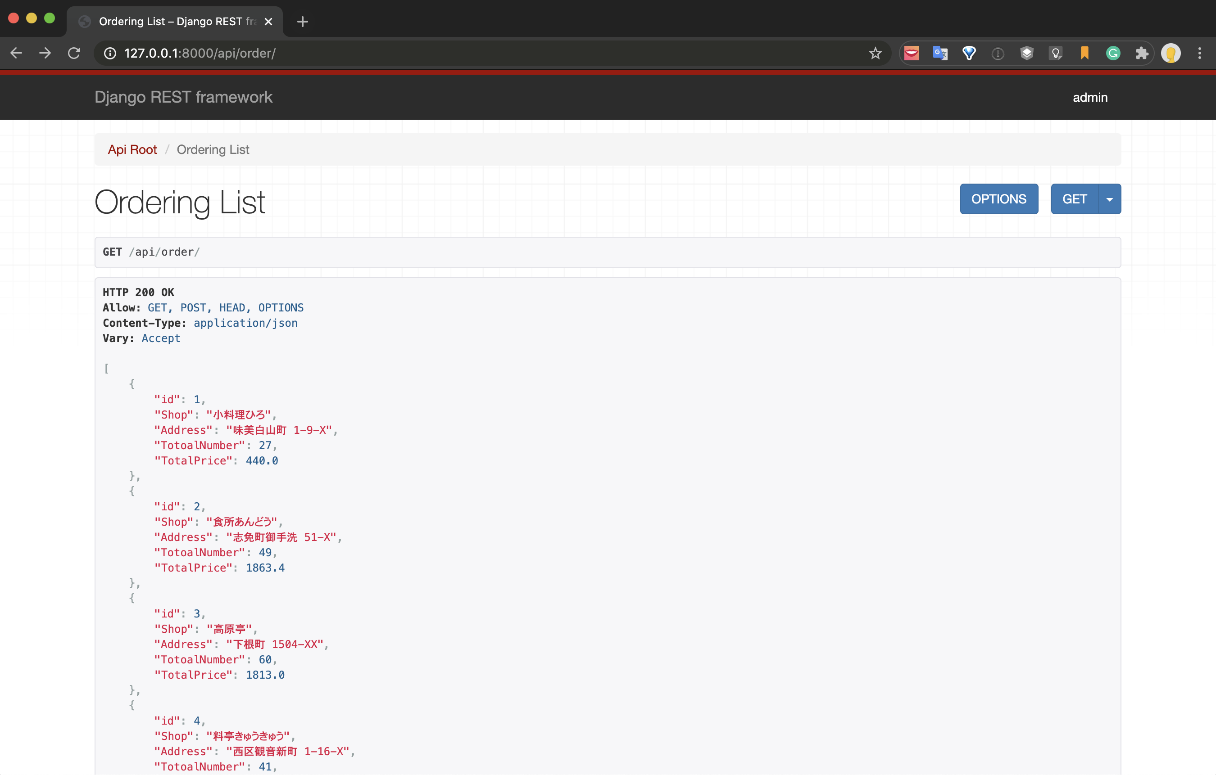Open the admin menu
This screenshot has height=775, width=1216.
click(x=1090, y=97)
